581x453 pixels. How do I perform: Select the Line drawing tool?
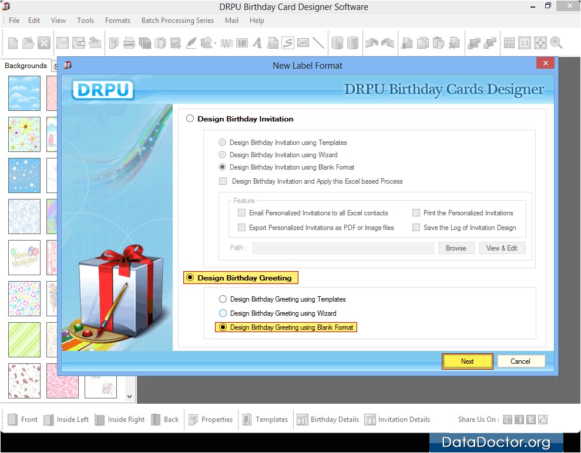[319, 43]
